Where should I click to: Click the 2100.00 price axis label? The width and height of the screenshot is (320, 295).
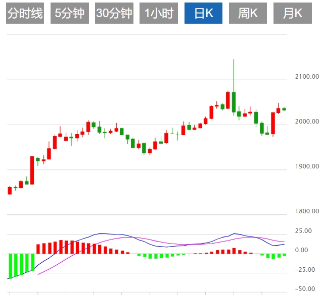(x=306, y=77)
